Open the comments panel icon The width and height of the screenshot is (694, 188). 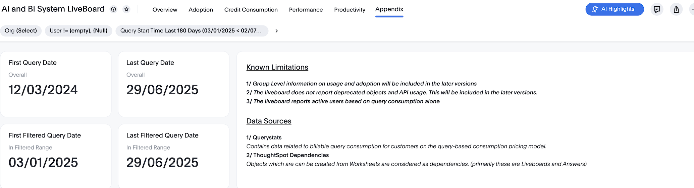pos(657,9)
